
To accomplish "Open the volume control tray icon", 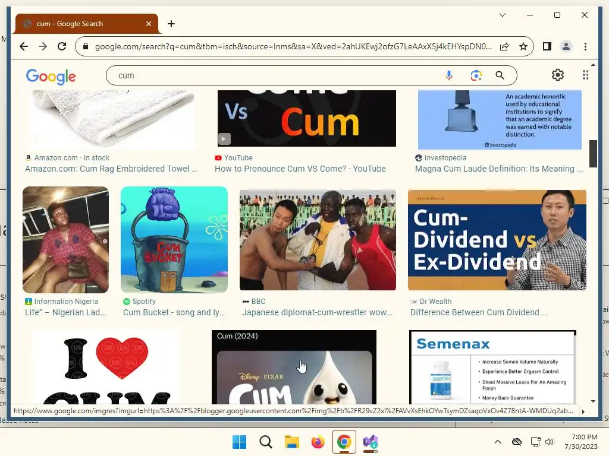I will pos(549,442).
